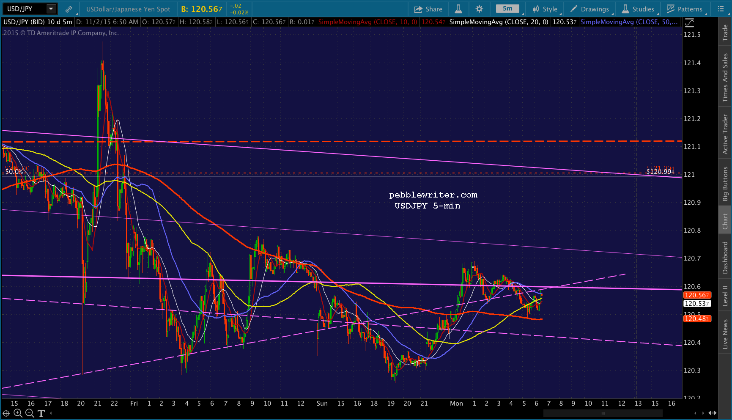Click the scroll left arrow at bottom right
Screen dimensions: 732x420
(x=695, y=413)
